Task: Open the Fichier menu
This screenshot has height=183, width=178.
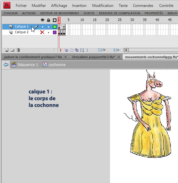Action: [21, 6]
